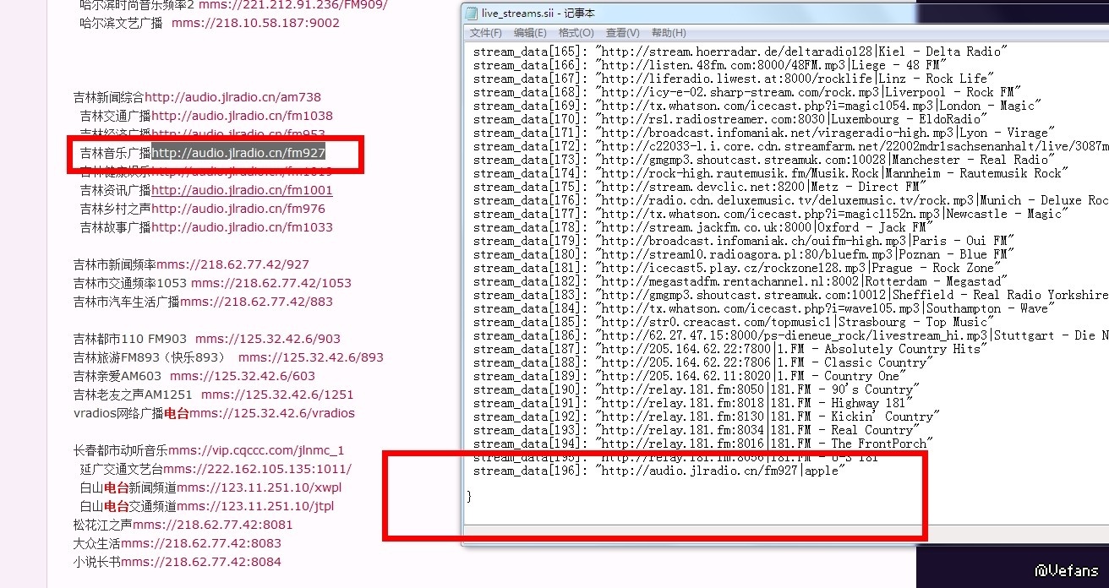This screenshot has height=588, width=1109.
Task: Open the 帮助(H) menu in Notepad
Action: (669, 33)
